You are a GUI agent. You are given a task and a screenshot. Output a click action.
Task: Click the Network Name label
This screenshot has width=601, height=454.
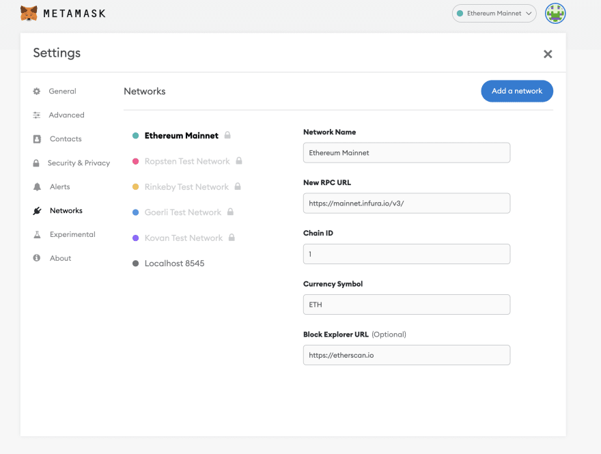pyautogui.click(x=329, y=132)
